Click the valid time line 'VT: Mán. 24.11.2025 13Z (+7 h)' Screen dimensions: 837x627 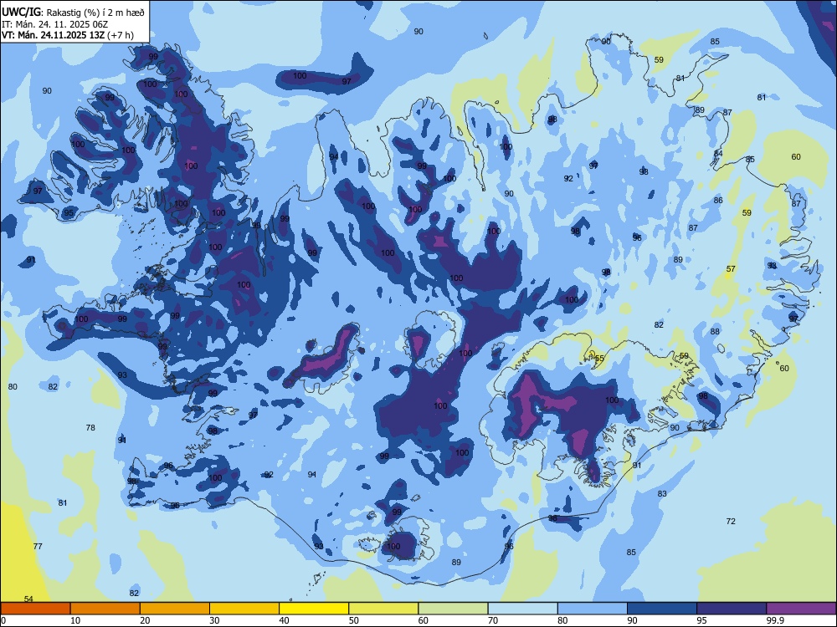click(68, 35)
